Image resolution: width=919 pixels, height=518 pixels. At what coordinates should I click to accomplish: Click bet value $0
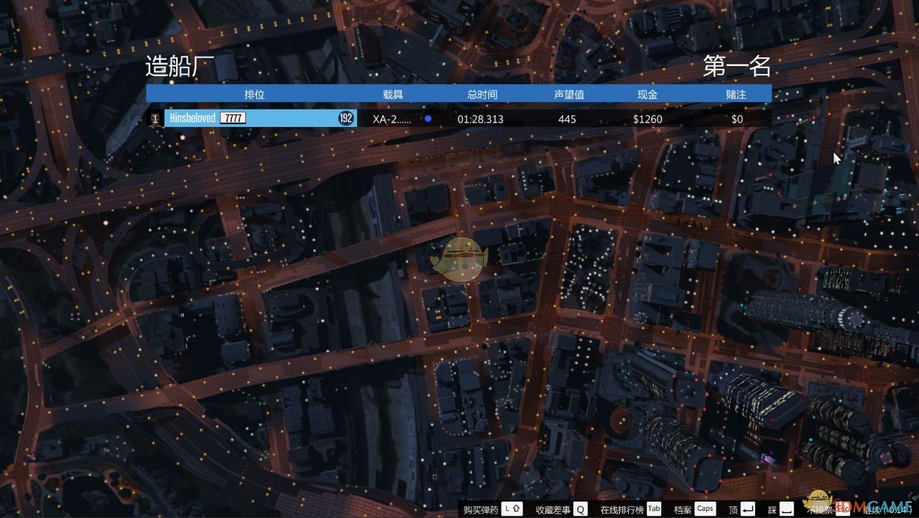click(737, 119)
